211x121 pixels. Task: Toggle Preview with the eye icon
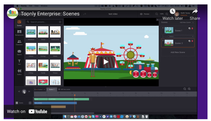142,14
